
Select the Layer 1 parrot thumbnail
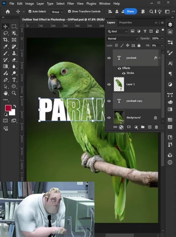pyautogui.click(x=119, y=84)
